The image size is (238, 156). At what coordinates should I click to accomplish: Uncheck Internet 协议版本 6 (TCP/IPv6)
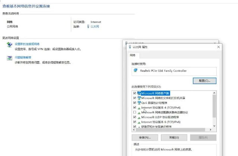(135, 122)
